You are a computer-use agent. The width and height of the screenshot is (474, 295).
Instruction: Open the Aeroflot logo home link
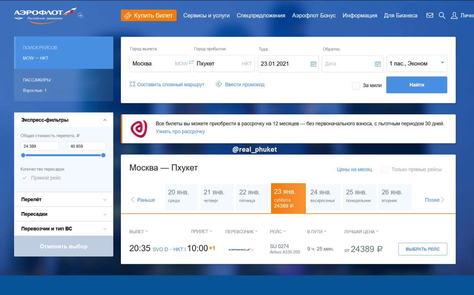click(x=45, y=16)
